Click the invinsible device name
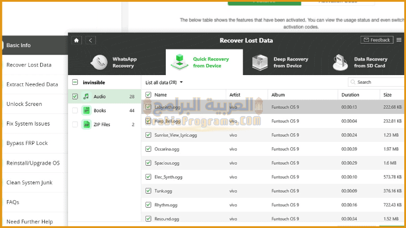The height and width of the screenshot is (228, 406). click(94, 83)
